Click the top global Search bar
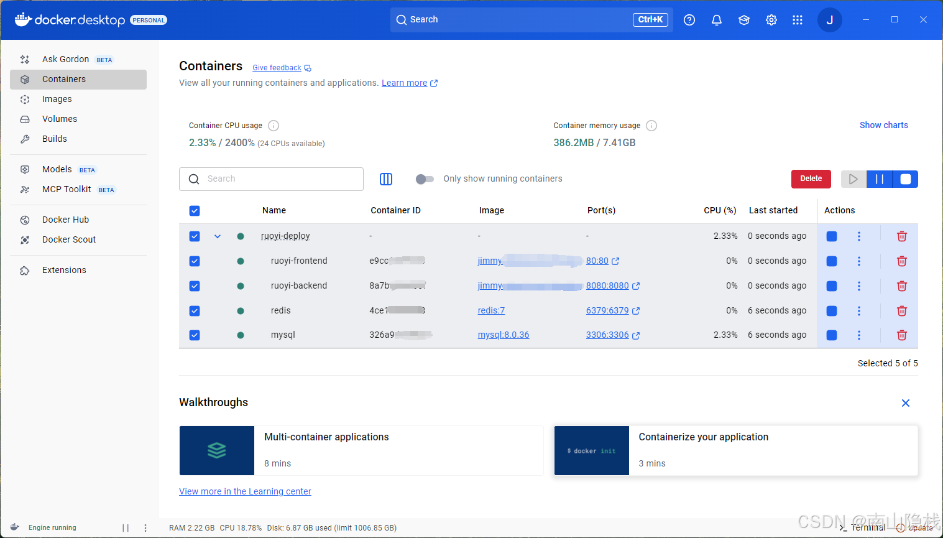This screenshot has height=538, width=943. coord(531,20)
